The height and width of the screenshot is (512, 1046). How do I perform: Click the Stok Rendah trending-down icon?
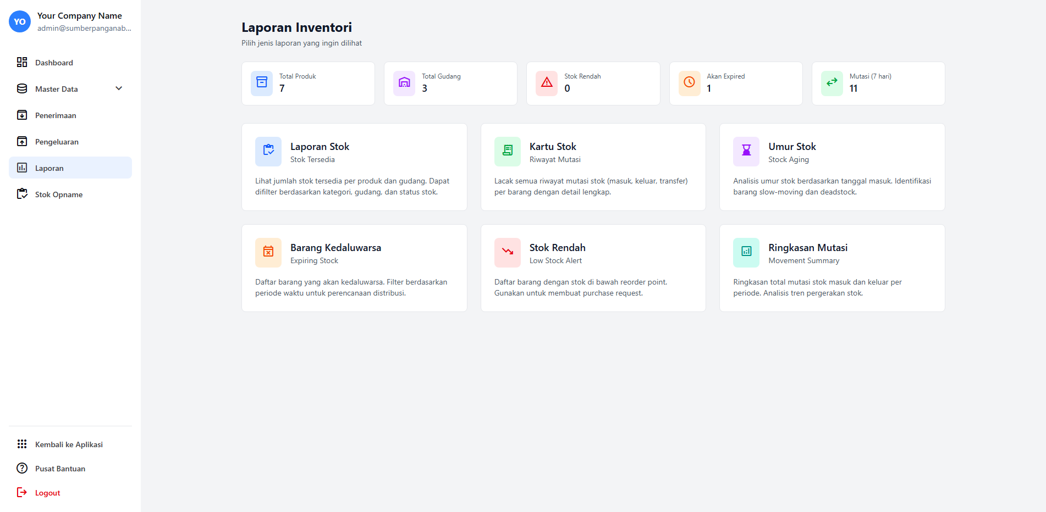[507, 252]
